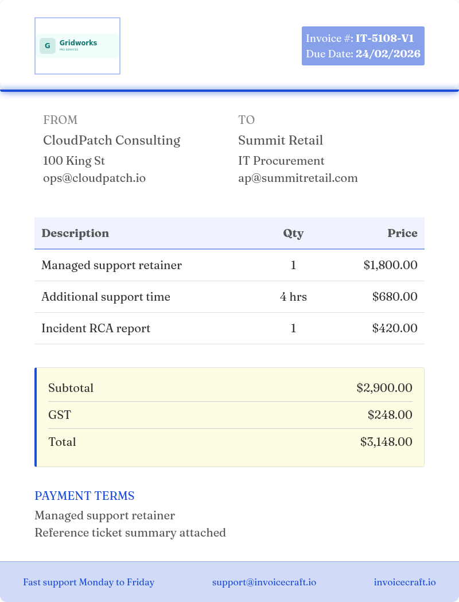The height and width of the screenshot is (602, 459).
Task: Click the FROM heading
Action: 60,120
